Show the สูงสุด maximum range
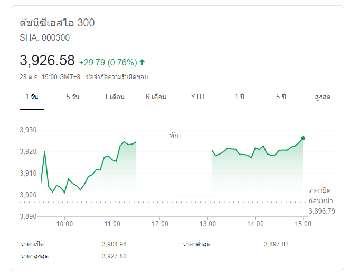359x279 pixels. (x=323, y=97)
